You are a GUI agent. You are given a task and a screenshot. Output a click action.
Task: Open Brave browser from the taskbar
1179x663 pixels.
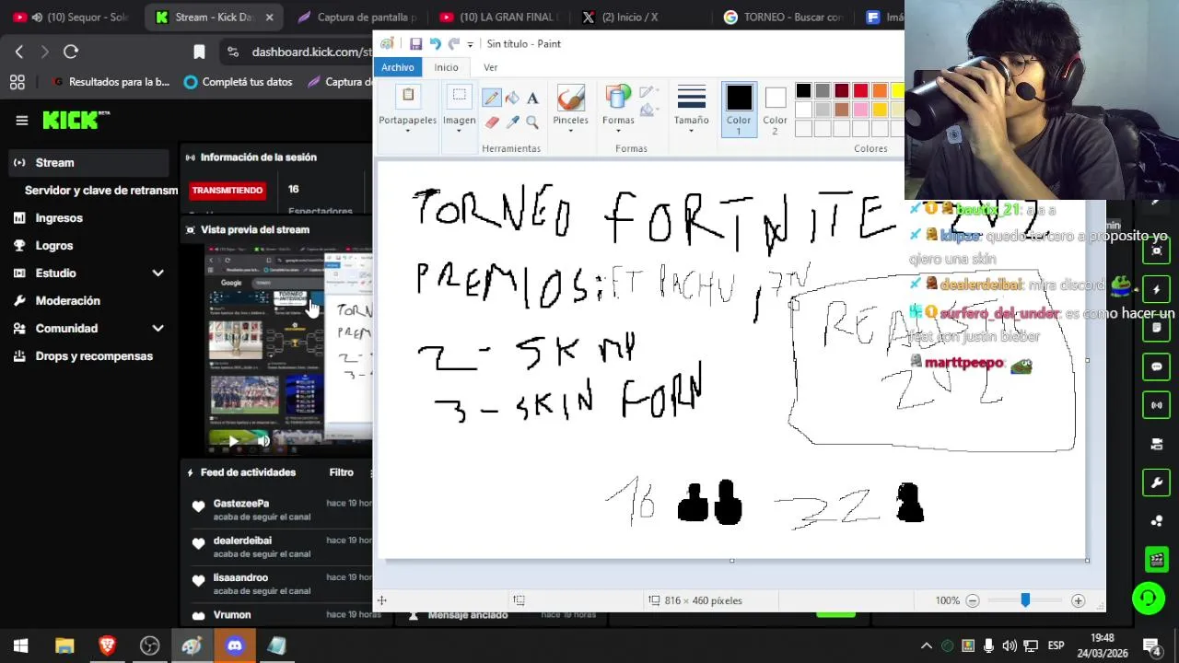pyautogui.click(x=107, y=646)
